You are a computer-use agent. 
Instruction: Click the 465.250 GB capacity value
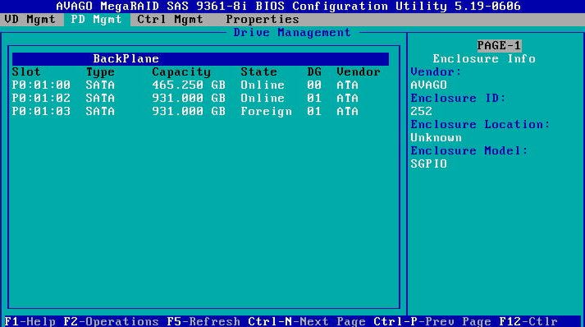pos(189,85)
